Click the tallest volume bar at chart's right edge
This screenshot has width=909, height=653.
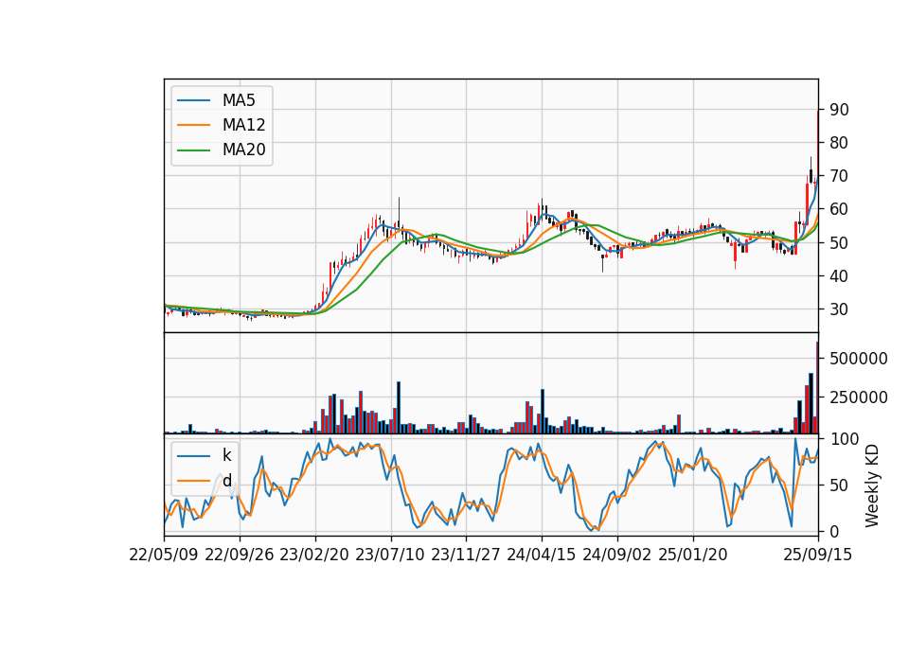817,388
